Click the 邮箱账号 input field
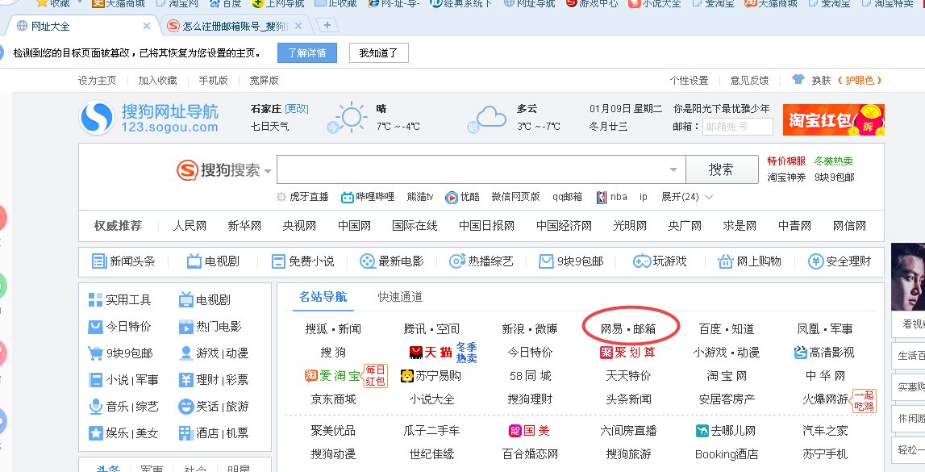This screenshot has height=472, width=925. (738, 127)
